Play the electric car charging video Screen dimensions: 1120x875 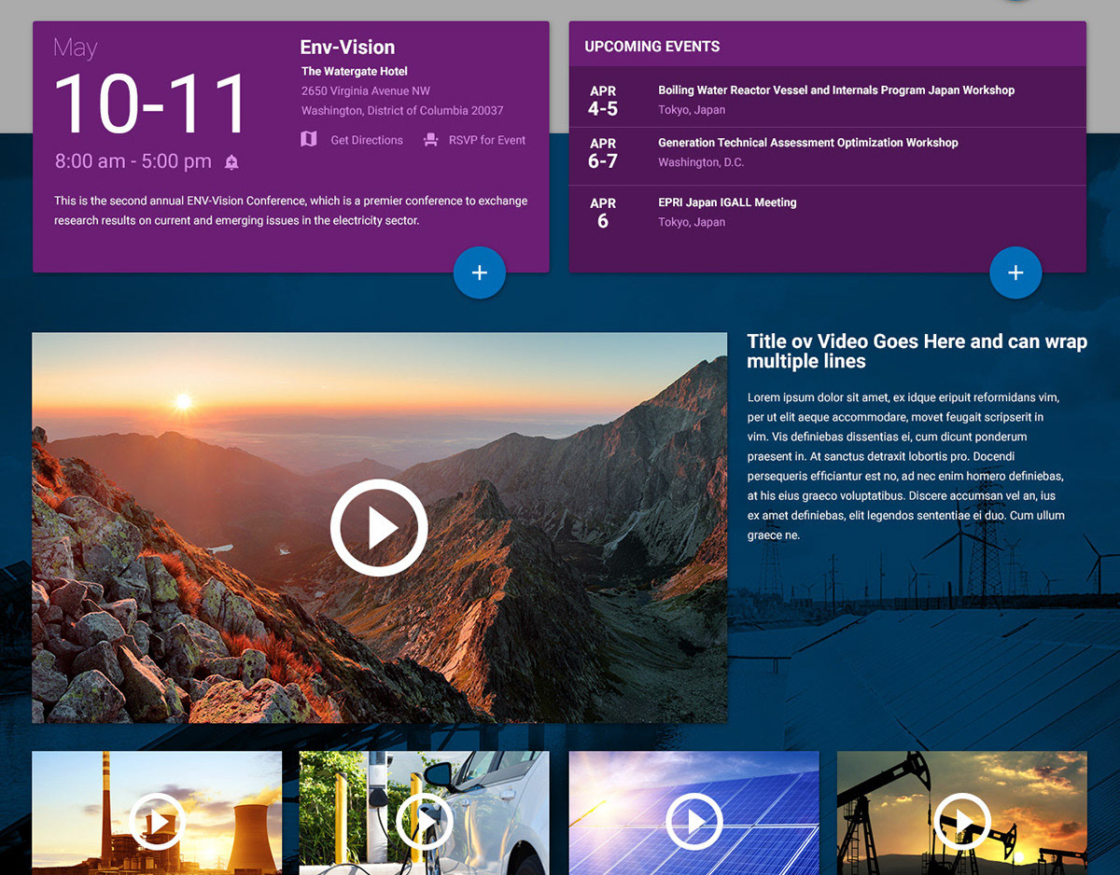(425, 822)
